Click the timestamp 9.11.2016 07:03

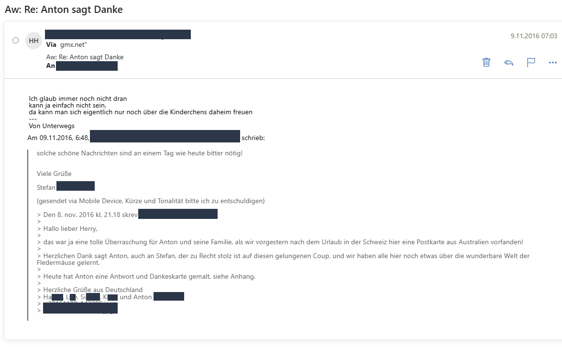pos(534,36)
